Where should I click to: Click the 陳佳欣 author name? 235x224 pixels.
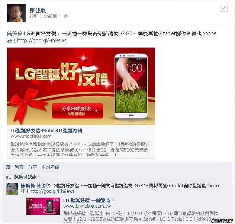click(x=38, y=10)
